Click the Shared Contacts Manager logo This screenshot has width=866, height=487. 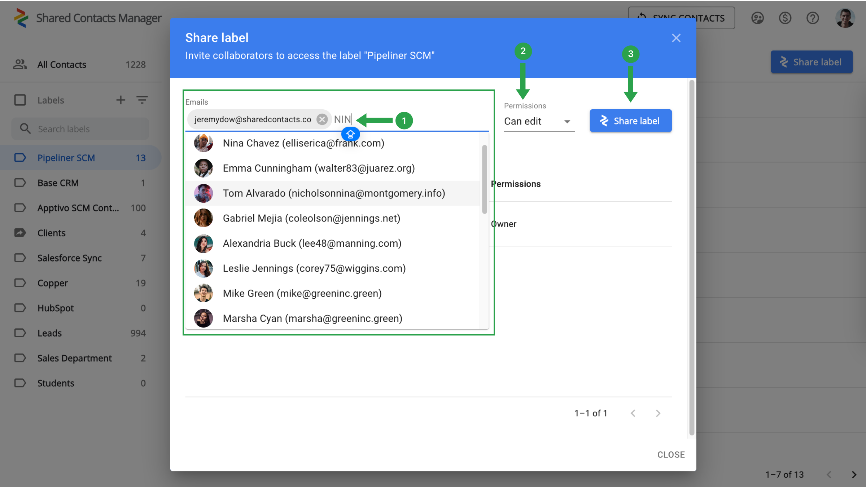click(21, 18)
